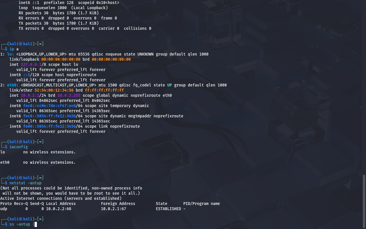The width and height of the screenshot is (366, 229).
Task: Click the link-local address fe80::5054:ff:fe12:3456
Action: point(49,126)
